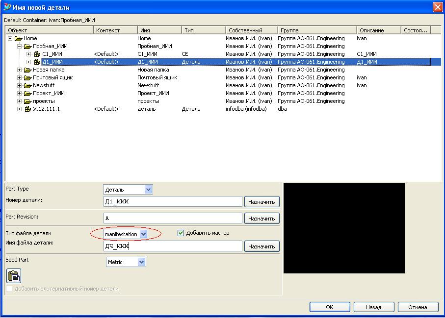Viewport: 445px width, 318px height.
Task: Click Назначить next to Номер детали
Action: tap(262, 202)
